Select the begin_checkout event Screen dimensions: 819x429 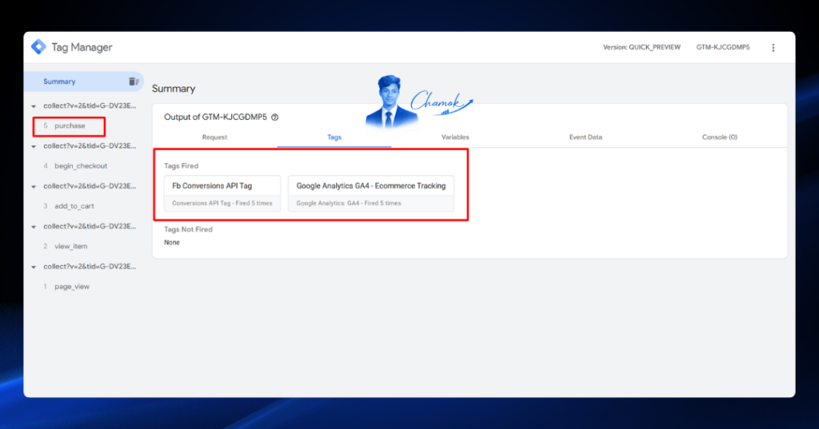coord(81,166)
